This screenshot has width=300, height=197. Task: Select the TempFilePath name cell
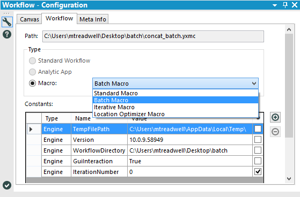[x=99, y=129]
